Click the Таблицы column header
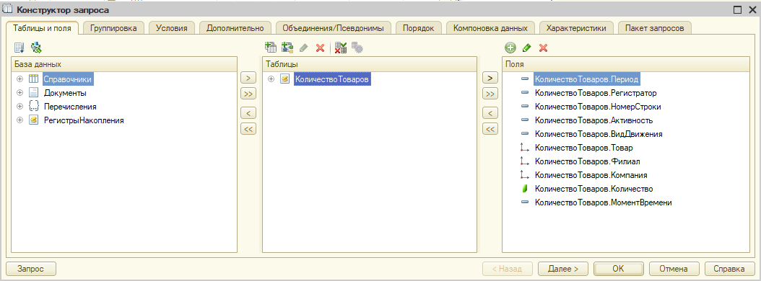This screenshot has height=281, width=761. 370,64
